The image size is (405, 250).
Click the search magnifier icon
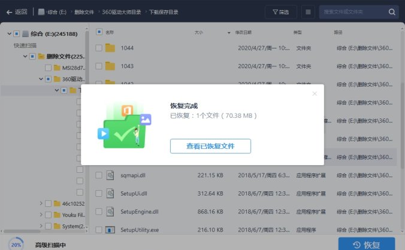click(x=392, y=12)
